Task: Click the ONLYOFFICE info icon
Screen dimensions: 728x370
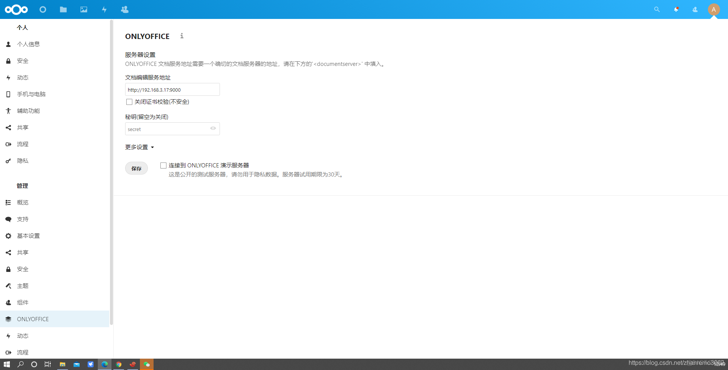Action: coord(182,36)
